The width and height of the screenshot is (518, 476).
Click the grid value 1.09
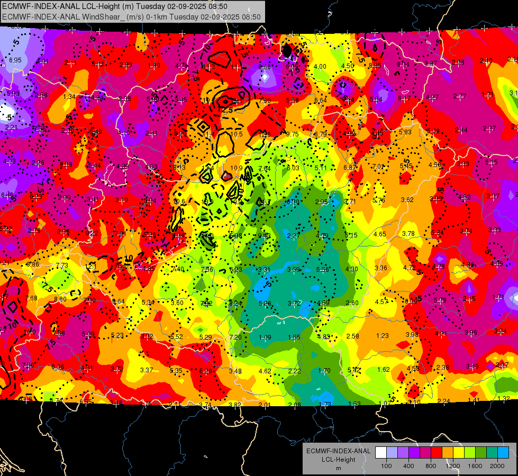[265, 337]
